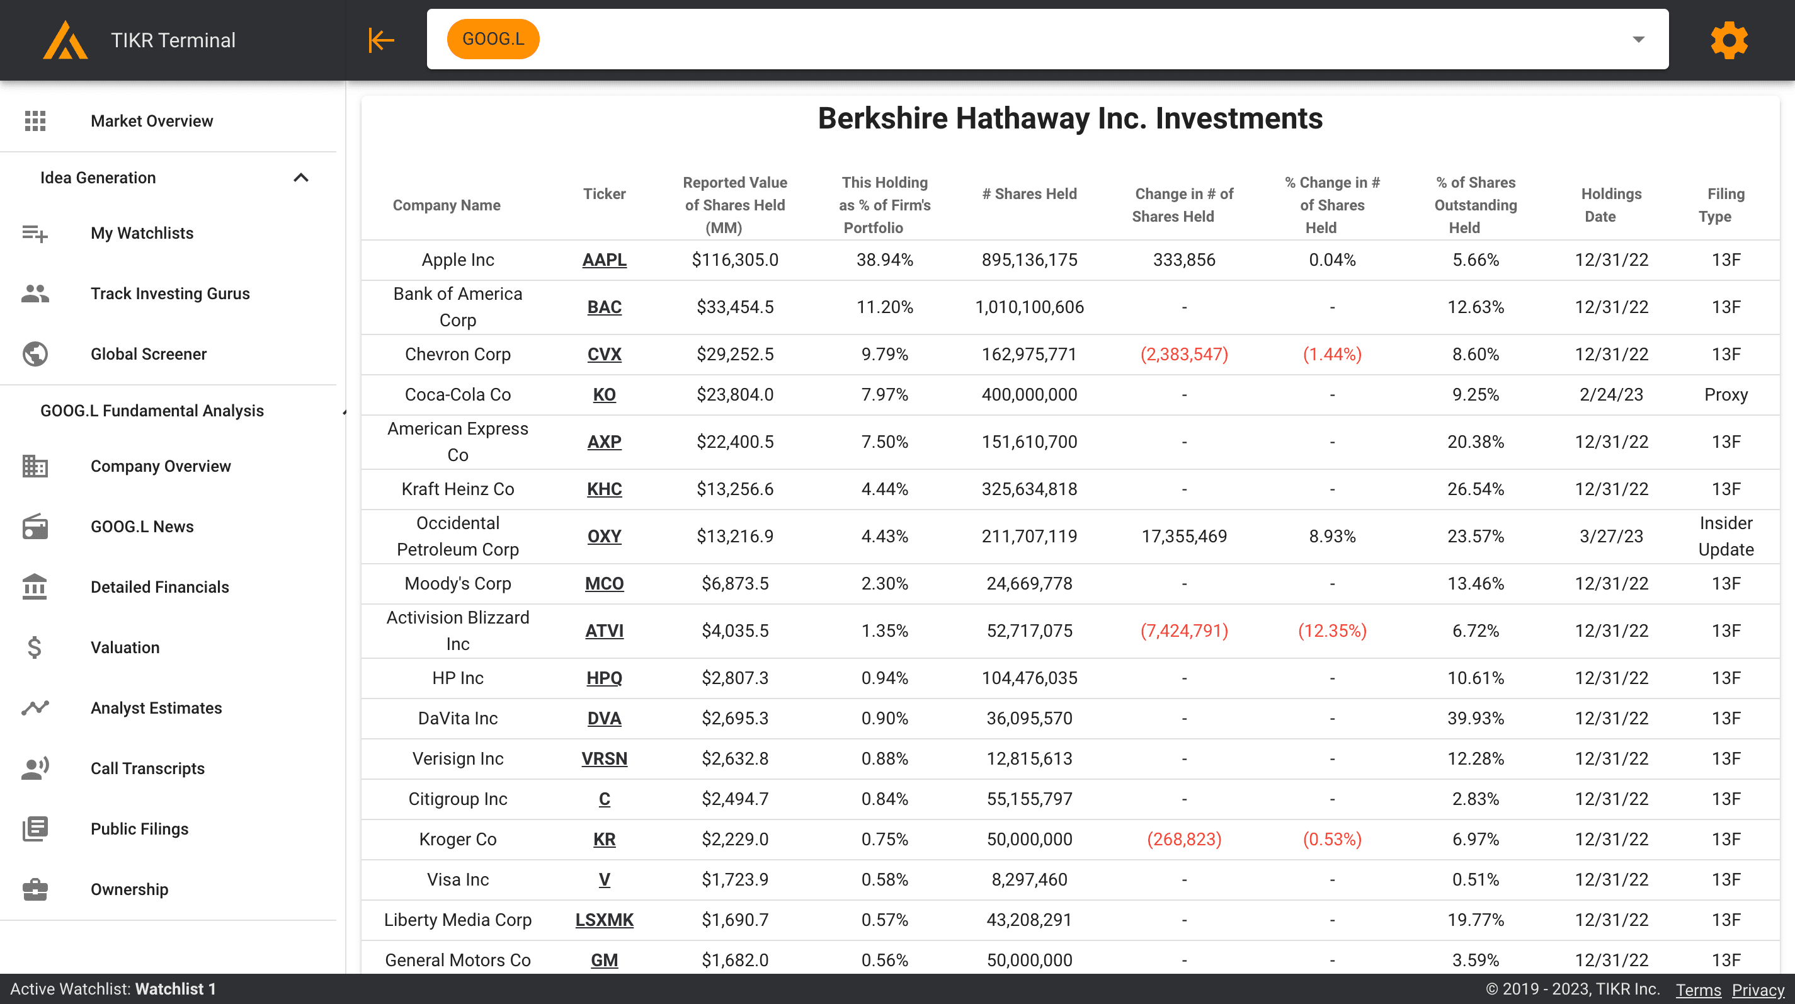
Task: Open the GM ticker link
Action: (604, 960)
